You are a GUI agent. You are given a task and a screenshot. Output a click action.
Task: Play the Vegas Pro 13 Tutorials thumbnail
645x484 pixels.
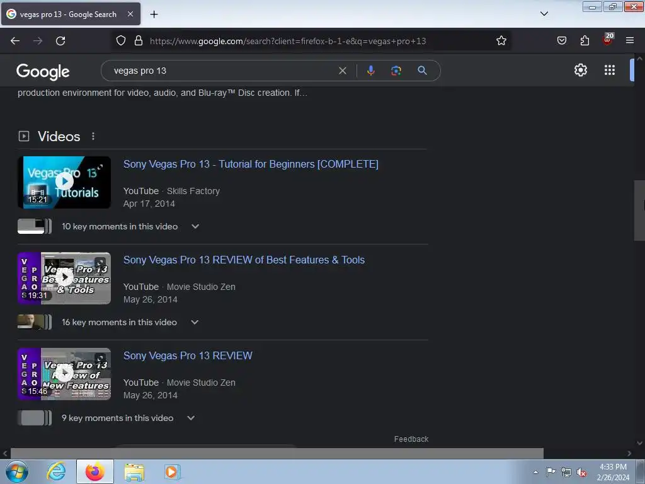(x=64, y=182)
